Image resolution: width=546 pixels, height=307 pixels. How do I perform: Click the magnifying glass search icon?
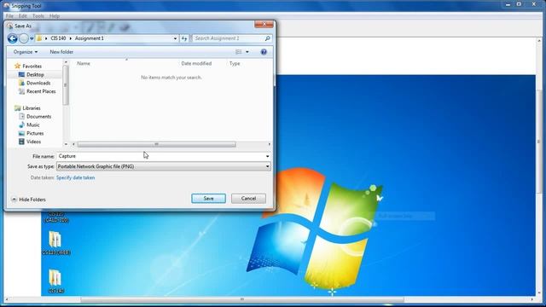[267, 38]
